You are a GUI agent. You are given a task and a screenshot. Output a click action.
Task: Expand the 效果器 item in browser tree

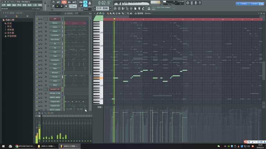(11, 29)
